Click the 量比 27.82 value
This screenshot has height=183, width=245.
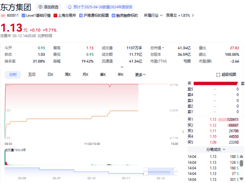pos(234,48)
